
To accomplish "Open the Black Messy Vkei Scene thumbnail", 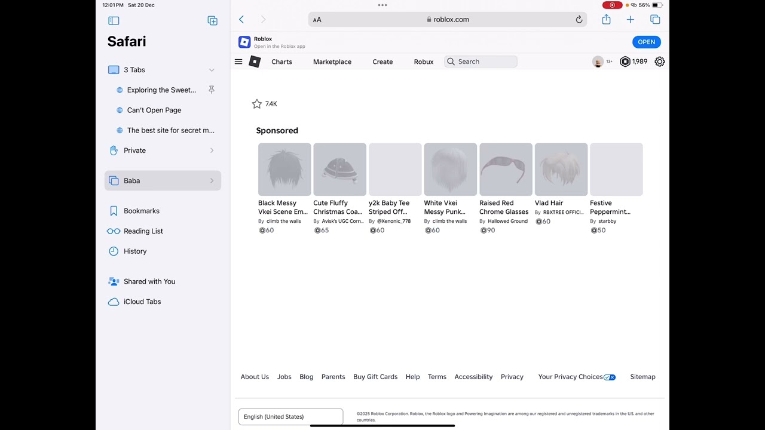I will point(284,170).
